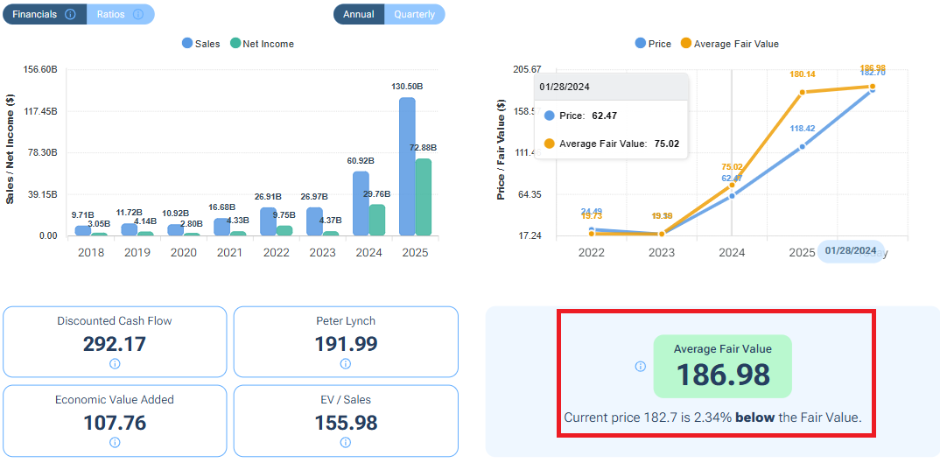Image resolution: width=940 pixels, height=463 pixels.
Task: Open info icon under Discounted Cash Flow
Action: coord(115,364)
